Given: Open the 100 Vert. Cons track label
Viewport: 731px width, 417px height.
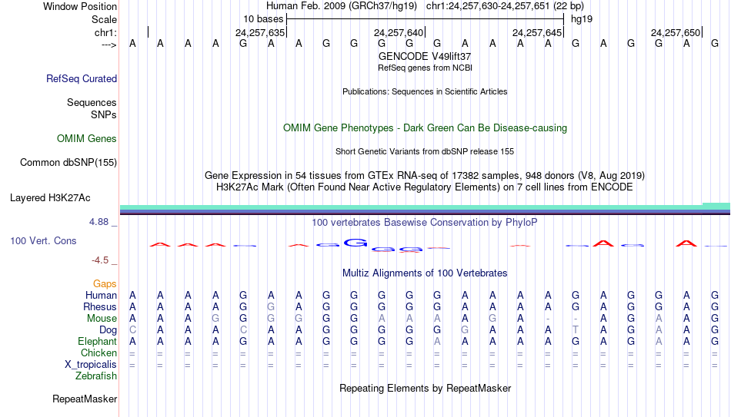Looking at the screenshot, I should 43,240.
